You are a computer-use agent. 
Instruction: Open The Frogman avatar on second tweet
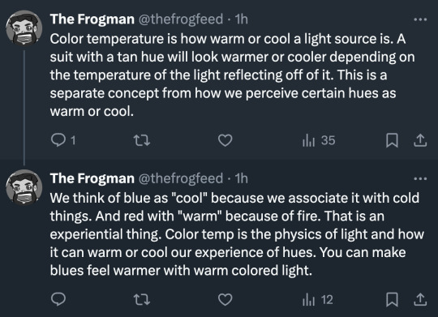(24, 187)
